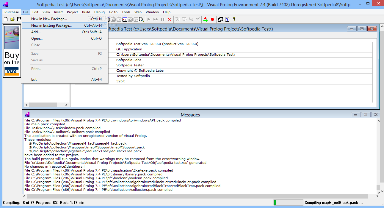Click the 'Softpedia Labs' value cell
384x208 pixels.
244,60
